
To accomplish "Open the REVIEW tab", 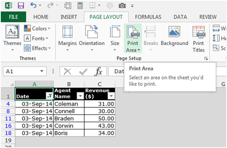I will [x=208, y=17].
